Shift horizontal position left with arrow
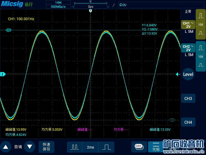The width and height of the screenshot is (206, 155). coord(73,7)
